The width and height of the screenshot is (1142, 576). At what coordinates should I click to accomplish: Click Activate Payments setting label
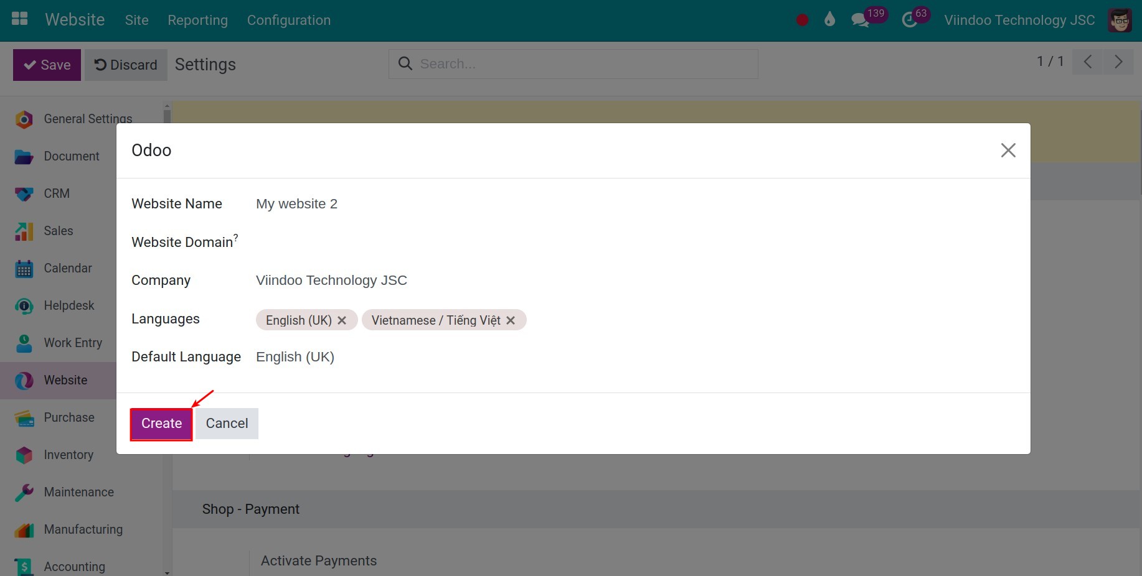[x=319, y=560]
